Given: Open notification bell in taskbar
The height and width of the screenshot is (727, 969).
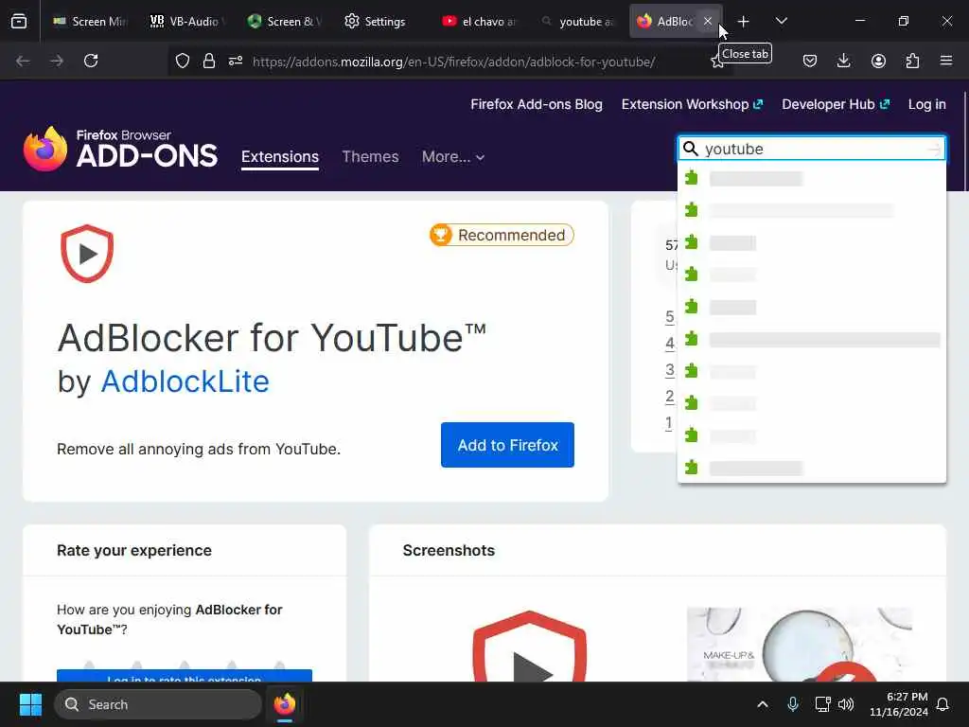Looking at the screenshot, I should pyautogui.click(x=943, y=704).
